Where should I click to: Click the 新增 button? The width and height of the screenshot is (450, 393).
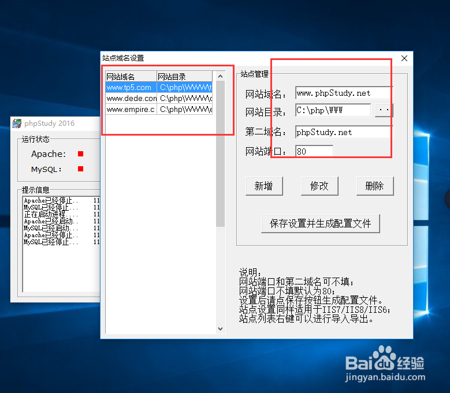coord(264,186)
